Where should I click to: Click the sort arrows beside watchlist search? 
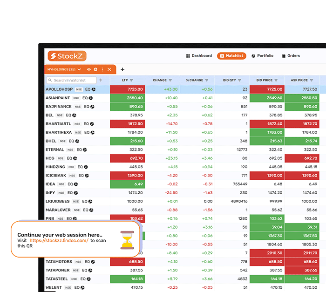(101, 80)
